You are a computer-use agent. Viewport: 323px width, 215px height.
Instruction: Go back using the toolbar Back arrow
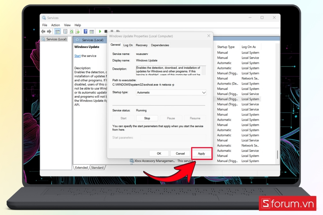pos(43,31)
